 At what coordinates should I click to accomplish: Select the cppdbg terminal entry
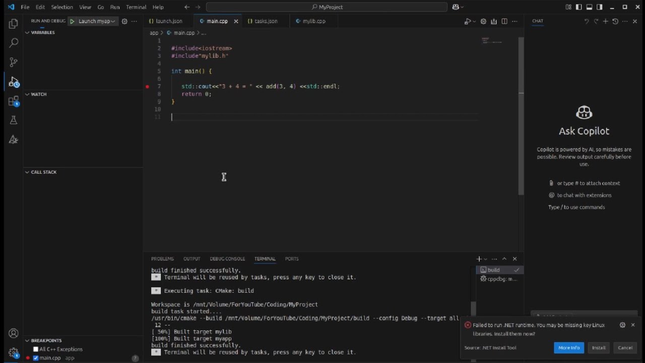point(499,279)
